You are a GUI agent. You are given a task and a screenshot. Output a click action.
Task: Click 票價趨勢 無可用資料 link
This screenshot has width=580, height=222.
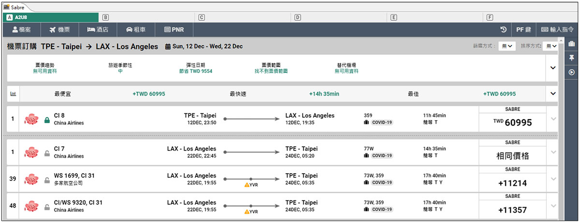[x=44, y=71]
